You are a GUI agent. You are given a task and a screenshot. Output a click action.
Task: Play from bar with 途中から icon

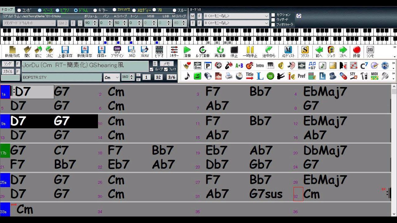tap(269, 52)
